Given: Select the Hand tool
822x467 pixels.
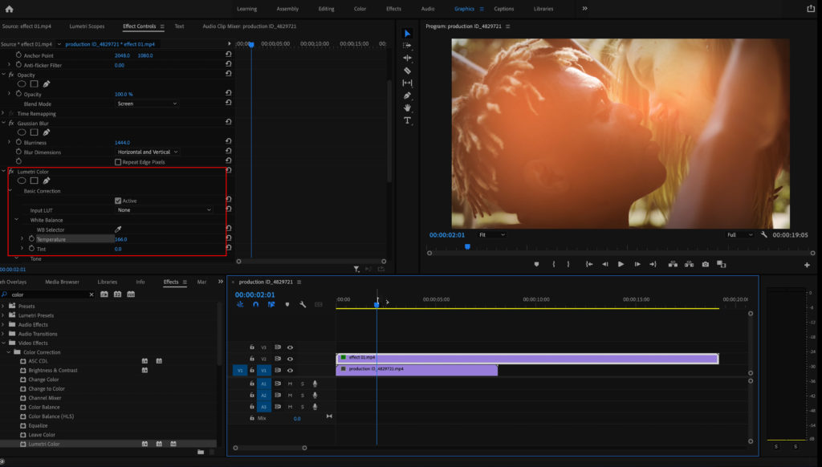Looking at the screenshot, I should (x=407, y=108).
